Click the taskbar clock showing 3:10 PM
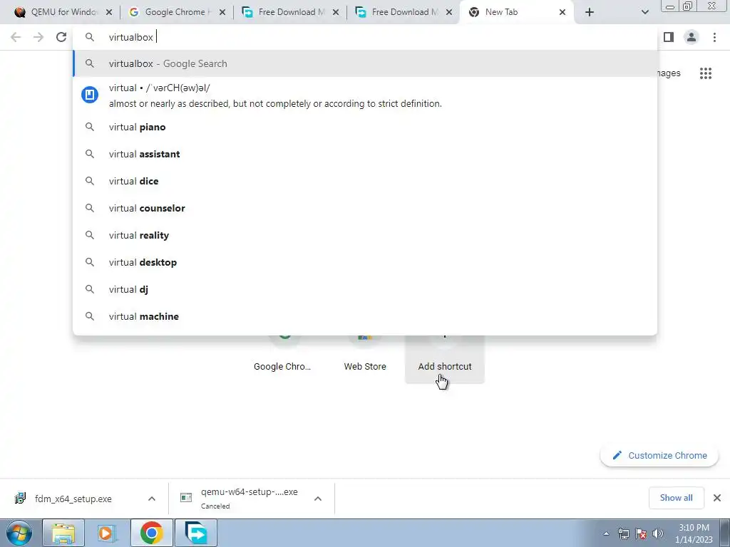This screenshot has height=547, width=730. (x=694, y=533)
